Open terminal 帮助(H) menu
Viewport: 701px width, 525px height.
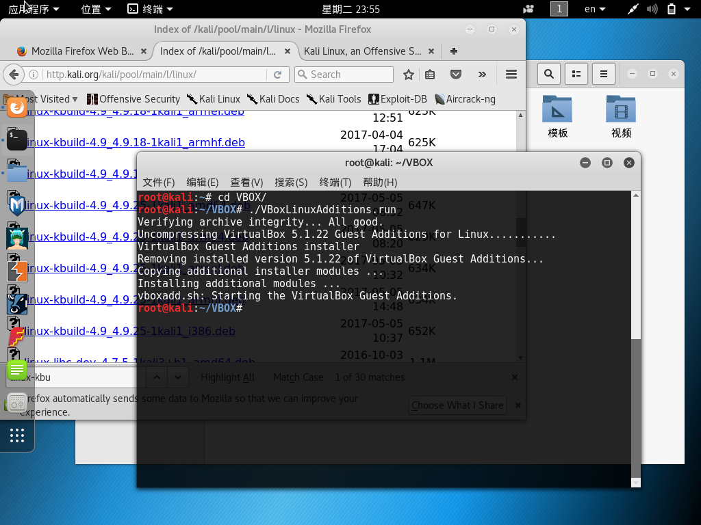380,182
